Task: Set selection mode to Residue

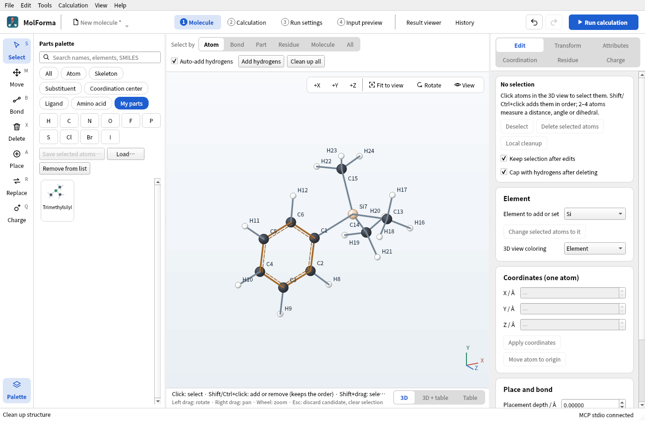Action: click(x=289, y=44)
